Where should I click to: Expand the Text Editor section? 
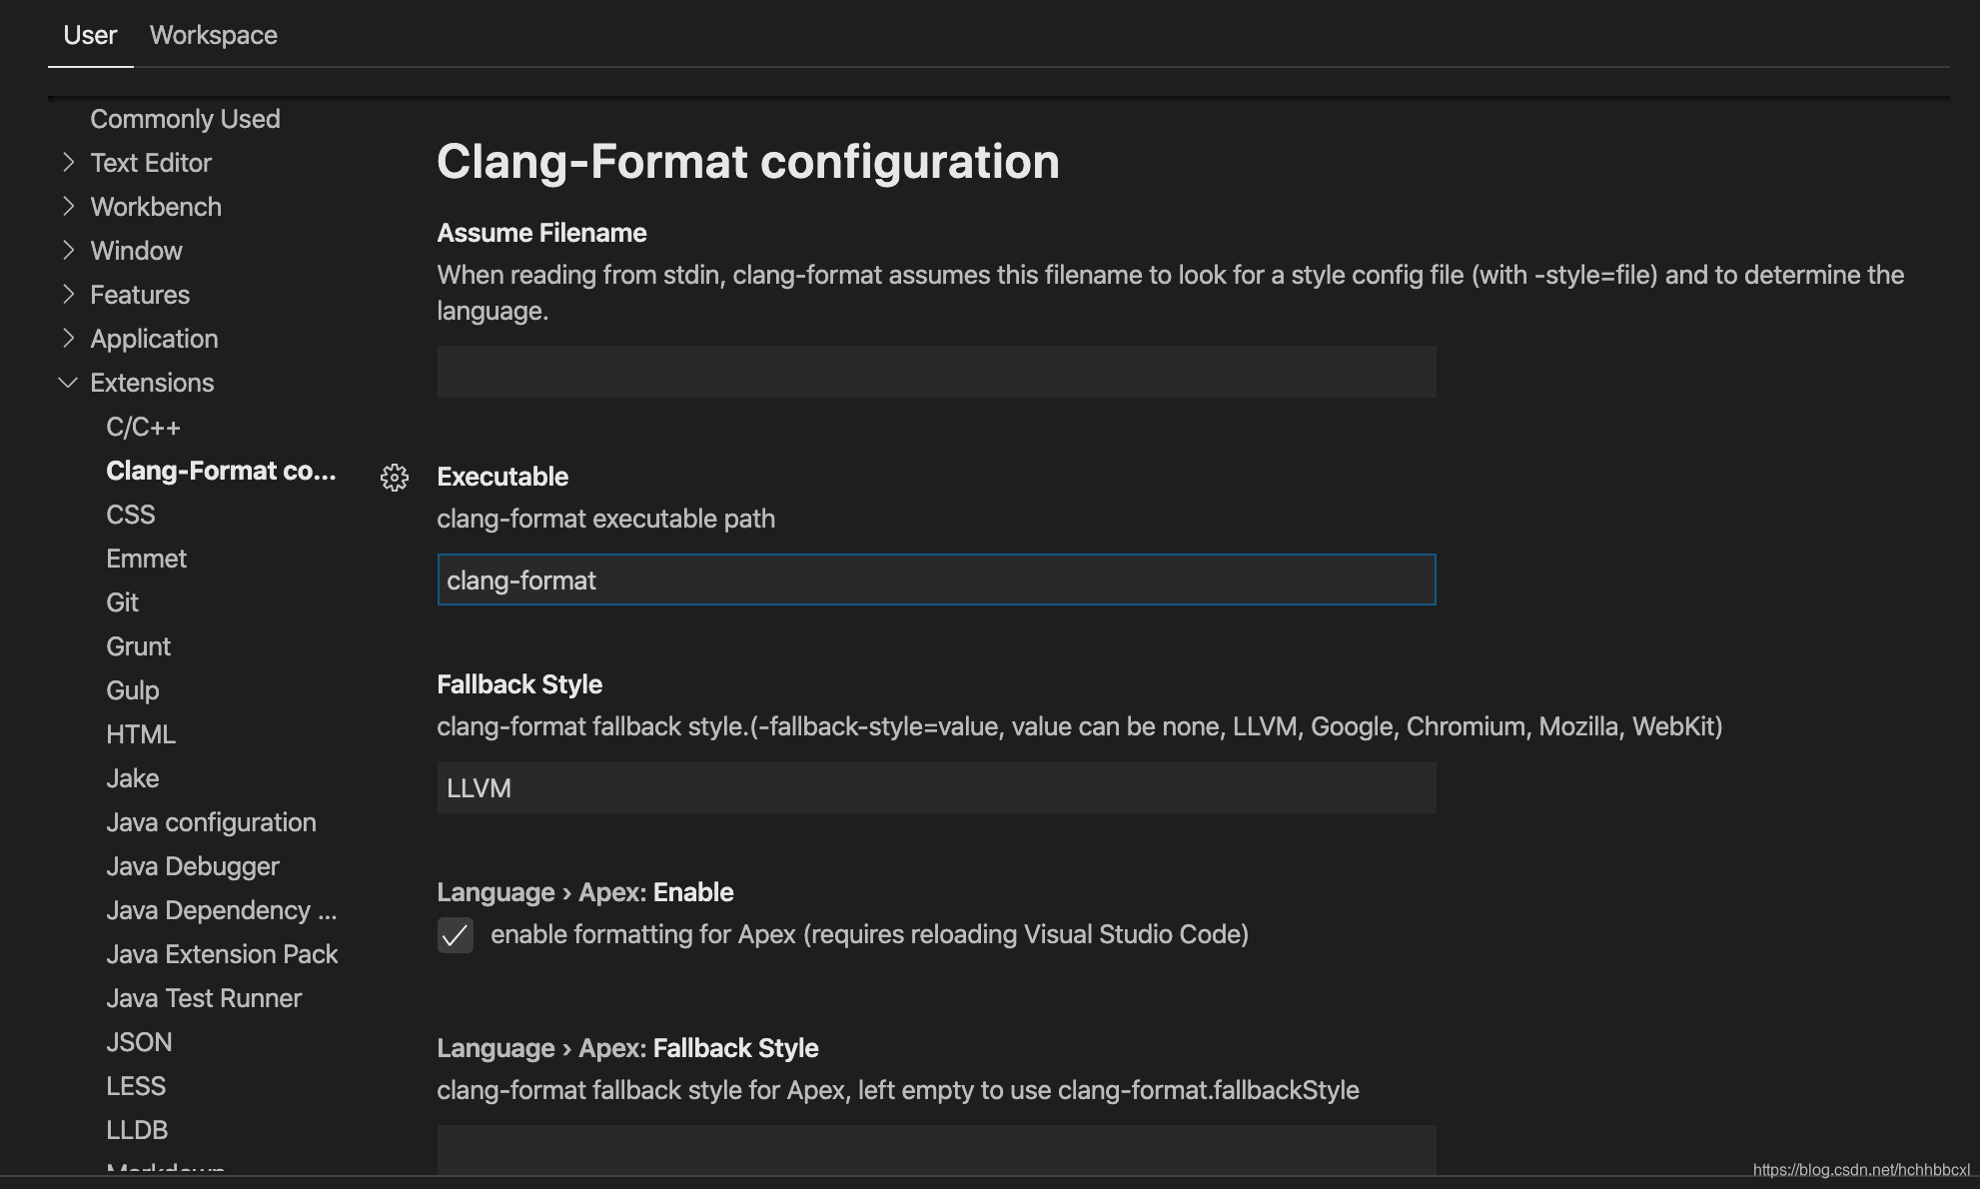click(150, 162)
